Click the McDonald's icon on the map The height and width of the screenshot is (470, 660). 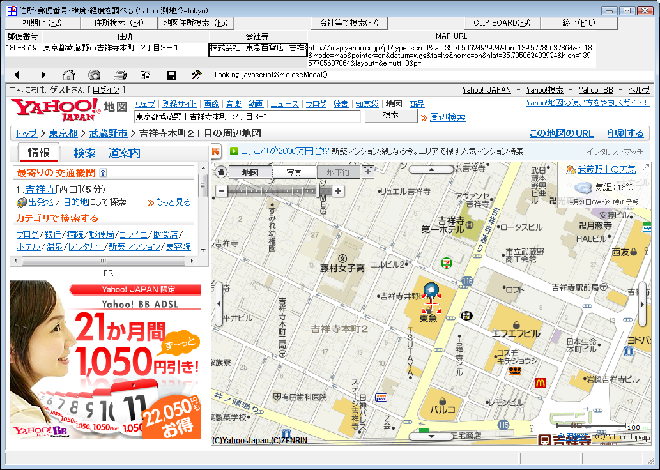pos(540,383)
